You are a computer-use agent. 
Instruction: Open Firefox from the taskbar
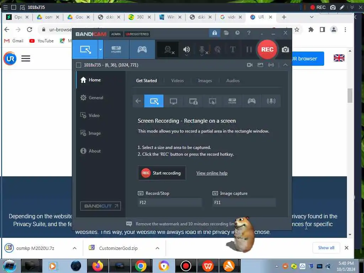click(x=97, y=266)
